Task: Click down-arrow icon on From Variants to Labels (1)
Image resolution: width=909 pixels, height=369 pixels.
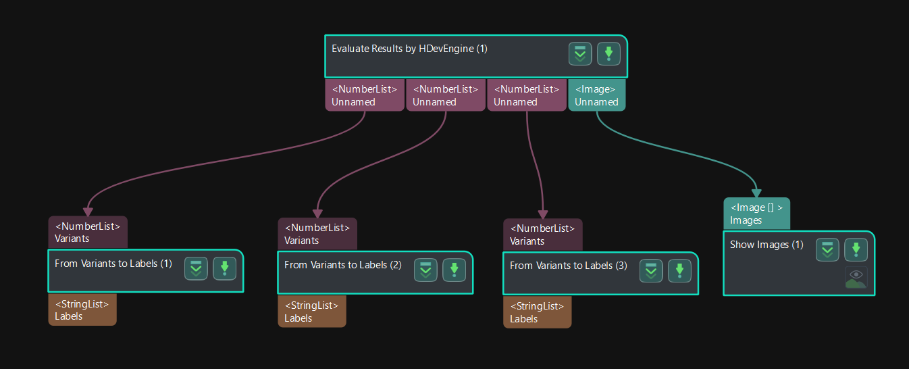Action: pos(225,269)
